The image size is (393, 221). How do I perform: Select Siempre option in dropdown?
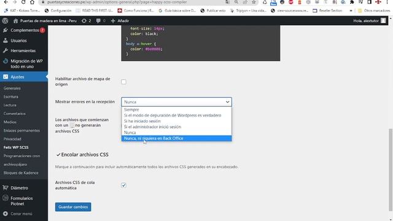(176, 110)
